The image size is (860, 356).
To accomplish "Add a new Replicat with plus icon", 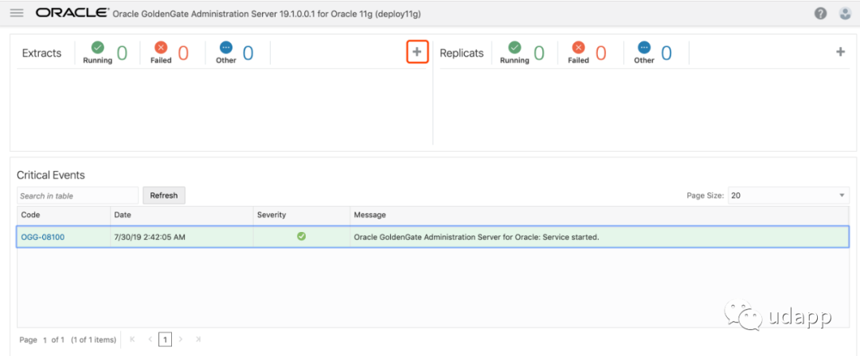I will (x=840, y=52).
